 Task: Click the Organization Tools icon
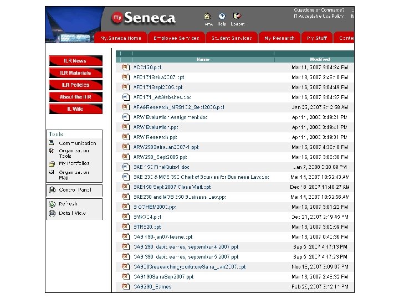(x=52, y=151)
